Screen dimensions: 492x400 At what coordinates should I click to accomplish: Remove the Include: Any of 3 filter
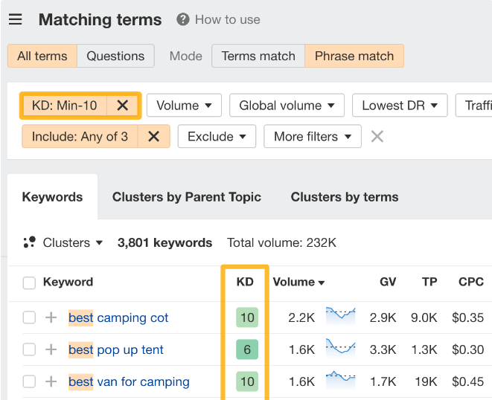[153, 137]
